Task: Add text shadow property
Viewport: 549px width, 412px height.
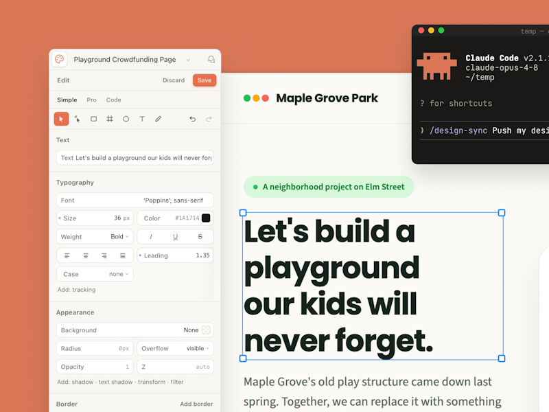Action: pos(115,382)
